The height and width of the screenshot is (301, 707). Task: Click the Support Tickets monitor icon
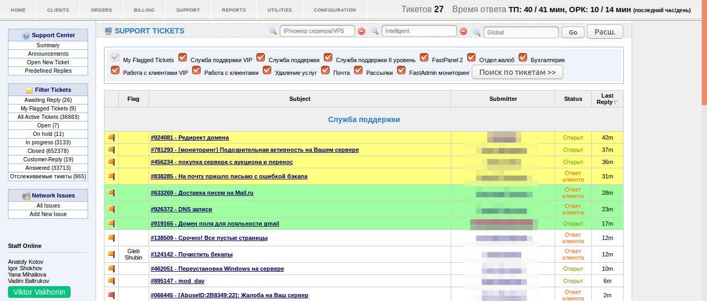click(108, 31)
